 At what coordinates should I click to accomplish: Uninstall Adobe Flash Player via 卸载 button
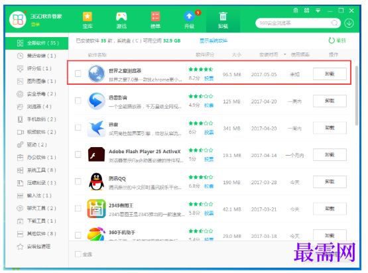[330, 155]
